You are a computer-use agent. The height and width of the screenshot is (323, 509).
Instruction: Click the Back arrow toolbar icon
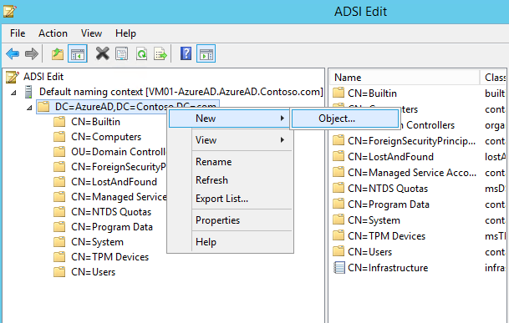(x=13, y=53)
